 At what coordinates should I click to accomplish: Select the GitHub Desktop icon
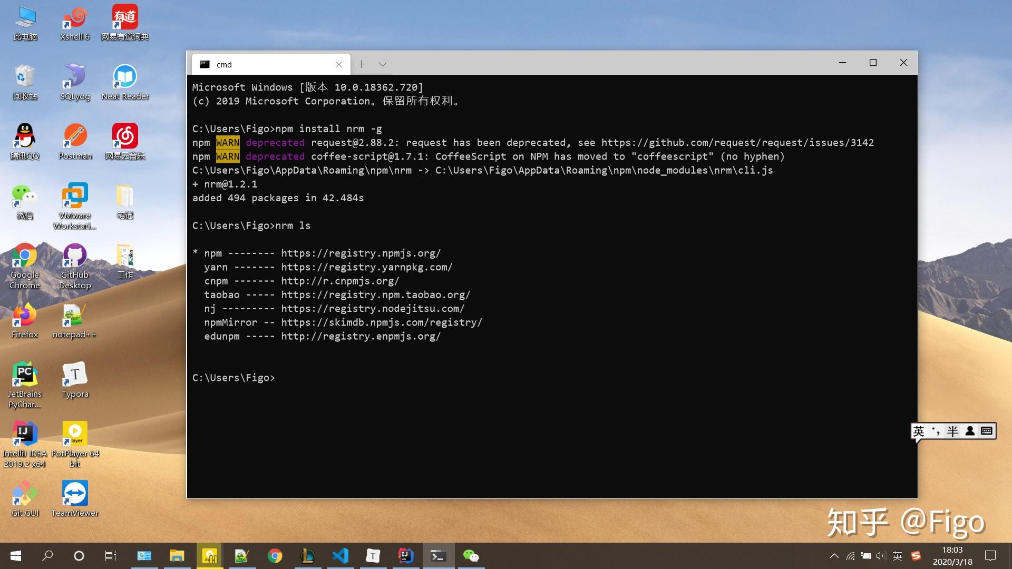click(75, 266)
